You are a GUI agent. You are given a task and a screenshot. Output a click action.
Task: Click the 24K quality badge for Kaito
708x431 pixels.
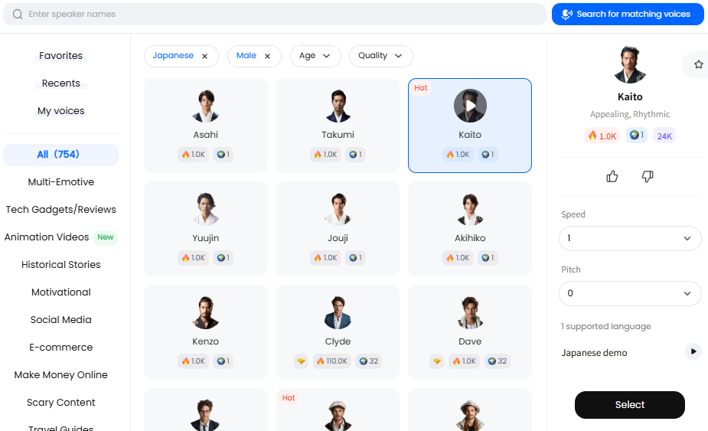664,136
